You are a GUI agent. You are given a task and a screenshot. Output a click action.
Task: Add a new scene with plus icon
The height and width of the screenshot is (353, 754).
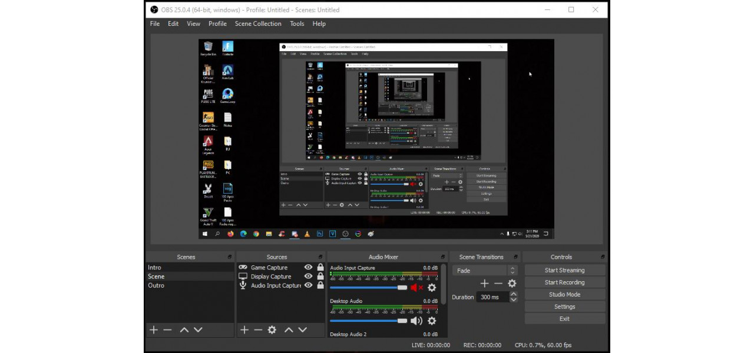[x=154, y=330]
